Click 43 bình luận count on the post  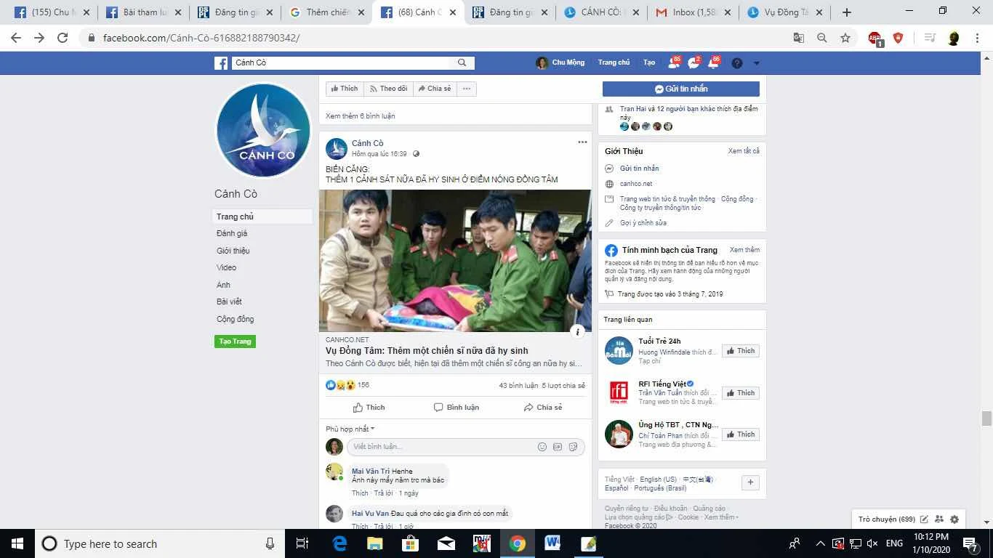click(x=518, y=386)
